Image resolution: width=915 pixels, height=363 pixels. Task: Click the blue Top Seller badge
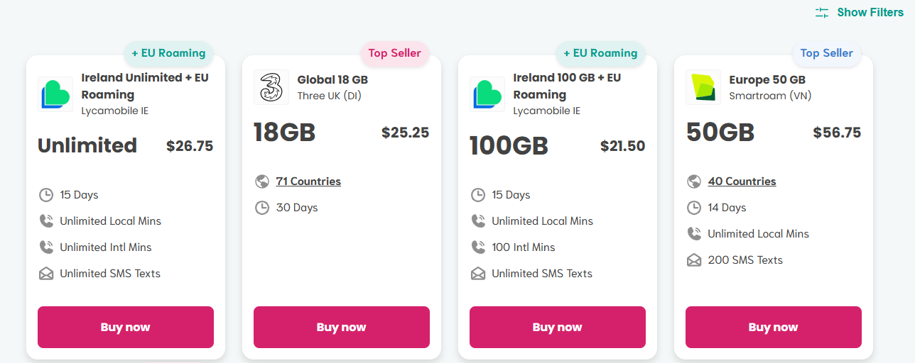tap(827, 53)
